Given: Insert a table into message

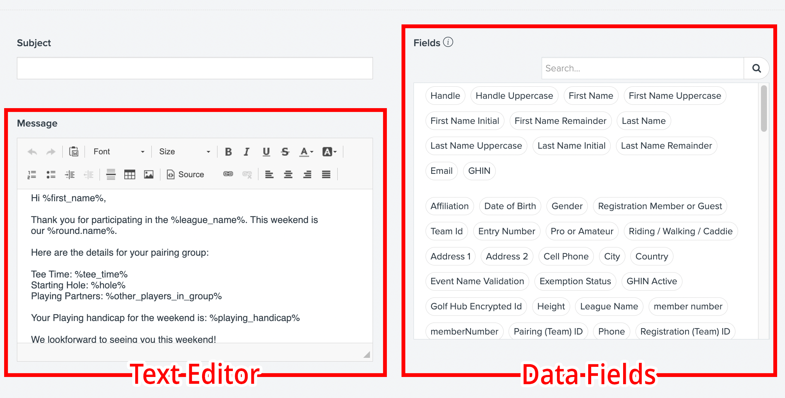Looking at the screenshot, I should click(x=130, y=175).
